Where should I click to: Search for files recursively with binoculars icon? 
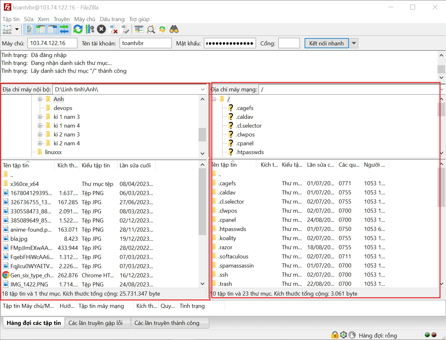(x=175, y=29)
